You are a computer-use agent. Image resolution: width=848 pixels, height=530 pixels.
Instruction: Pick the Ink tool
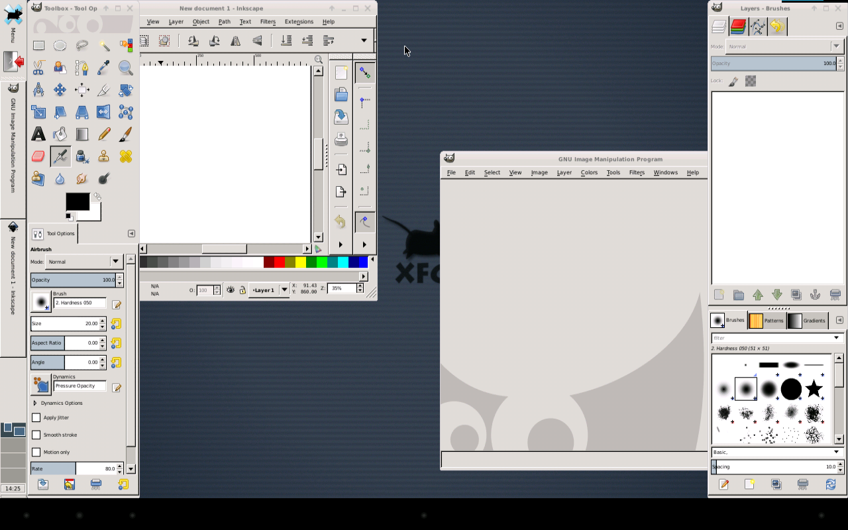(82, 156)
